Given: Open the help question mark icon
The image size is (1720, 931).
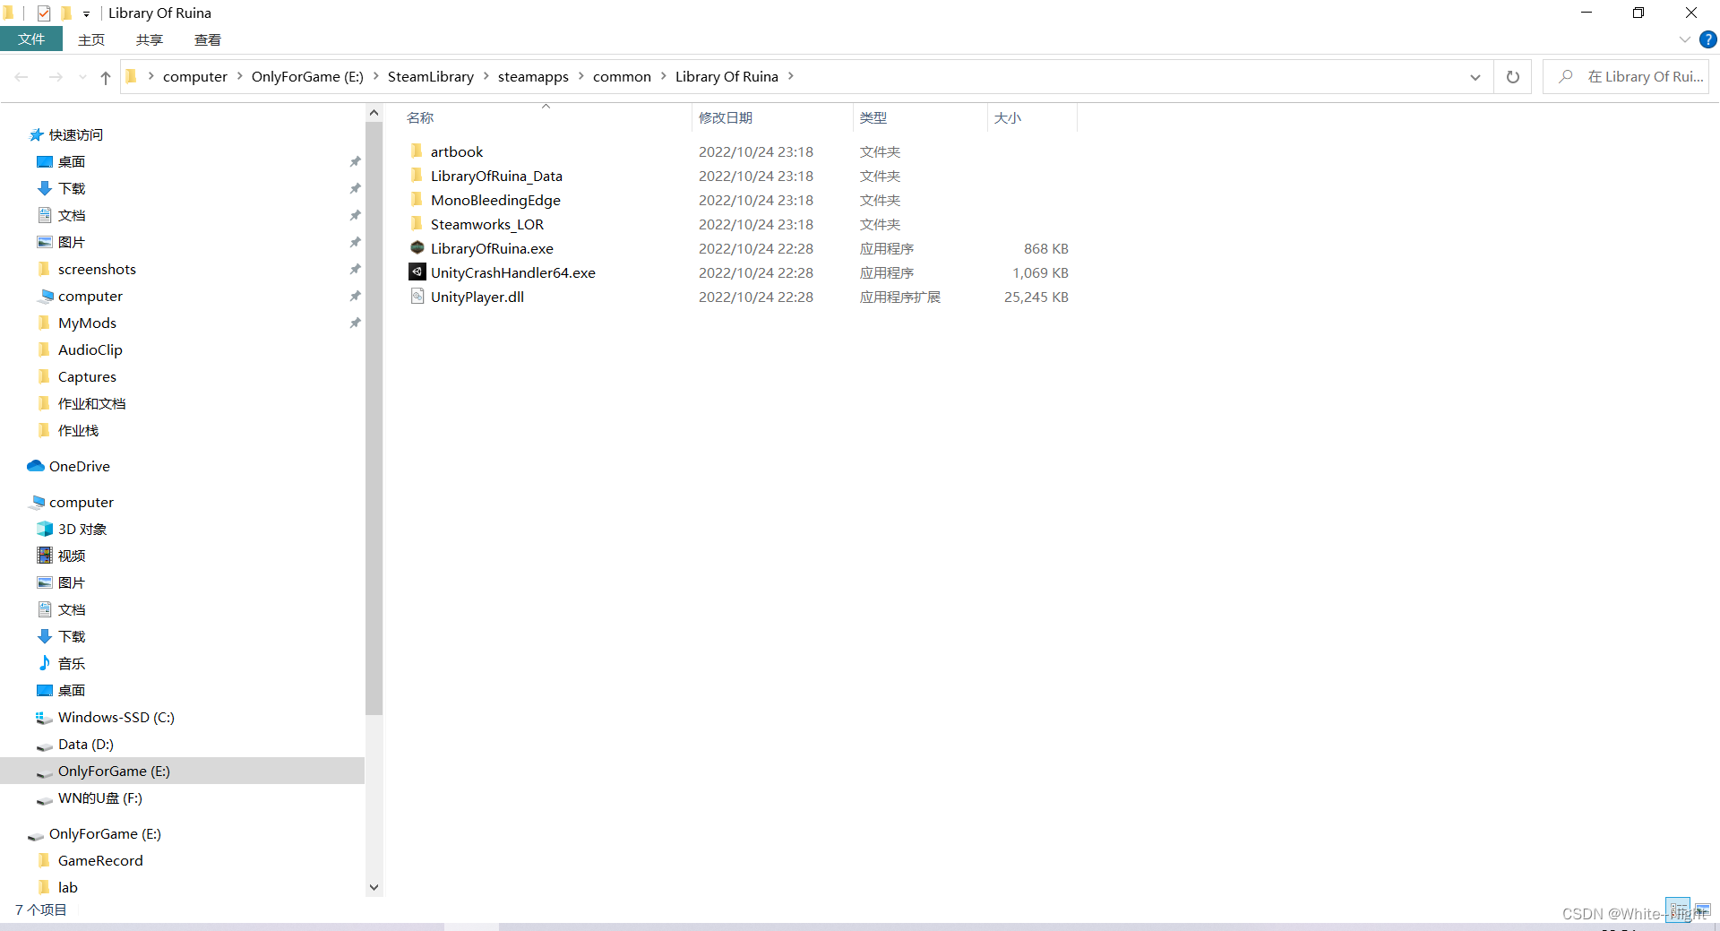Looking at the screenshot, I should coord(1708,39).
